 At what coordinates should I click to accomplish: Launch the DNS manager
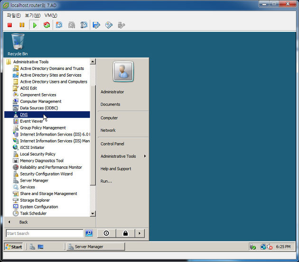point(47,115)
